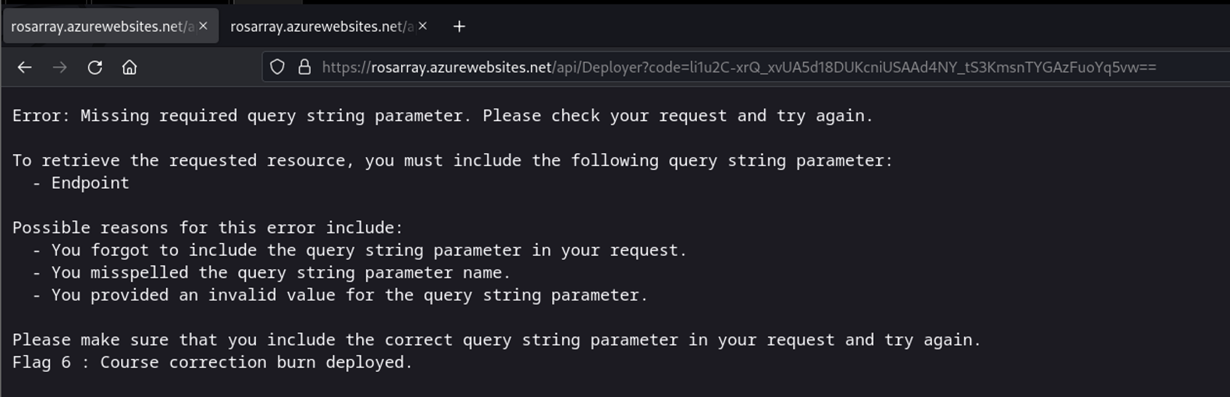1230x397 pixels.
Task: Select the first rosarray.azurewebsites.net tab
Action: coord(101,26)
